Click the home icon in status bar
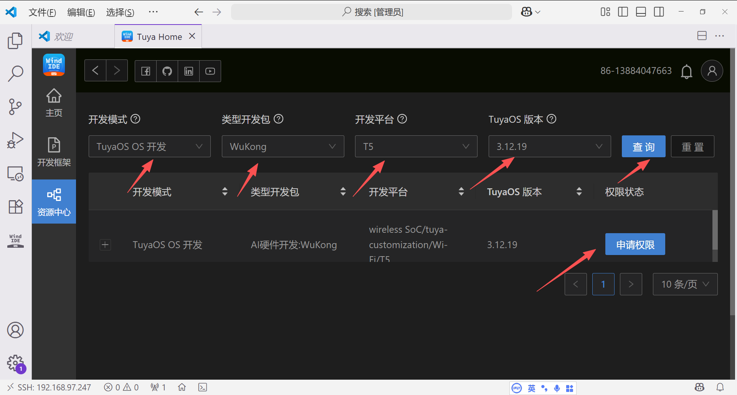Viewport: 737px width, 395px height. tap(182, 387)
